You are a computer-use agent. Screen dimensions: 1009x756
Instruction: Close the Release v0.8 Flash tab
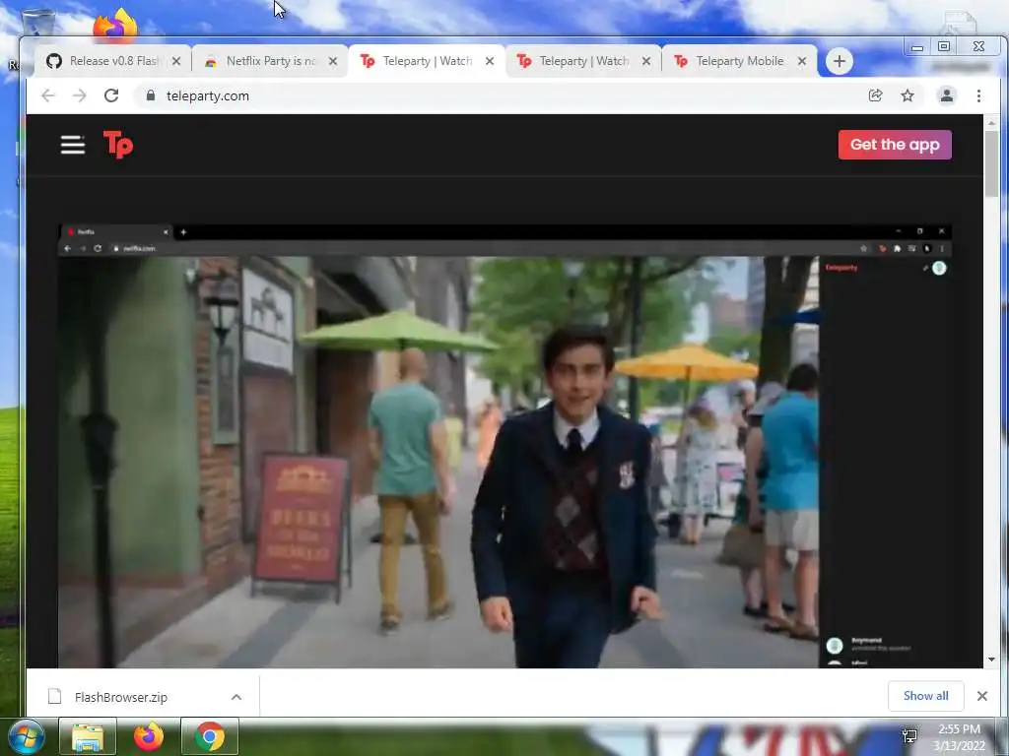[x=176, y=61]
